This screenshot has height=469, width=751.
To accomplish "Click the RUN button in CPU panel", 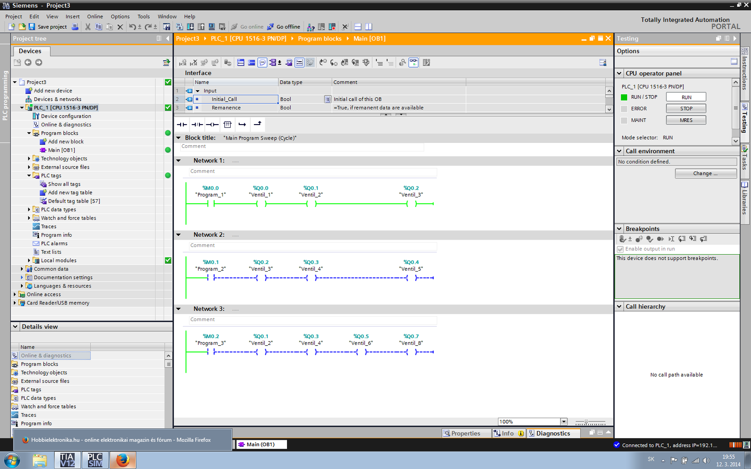I will point(686,97).
